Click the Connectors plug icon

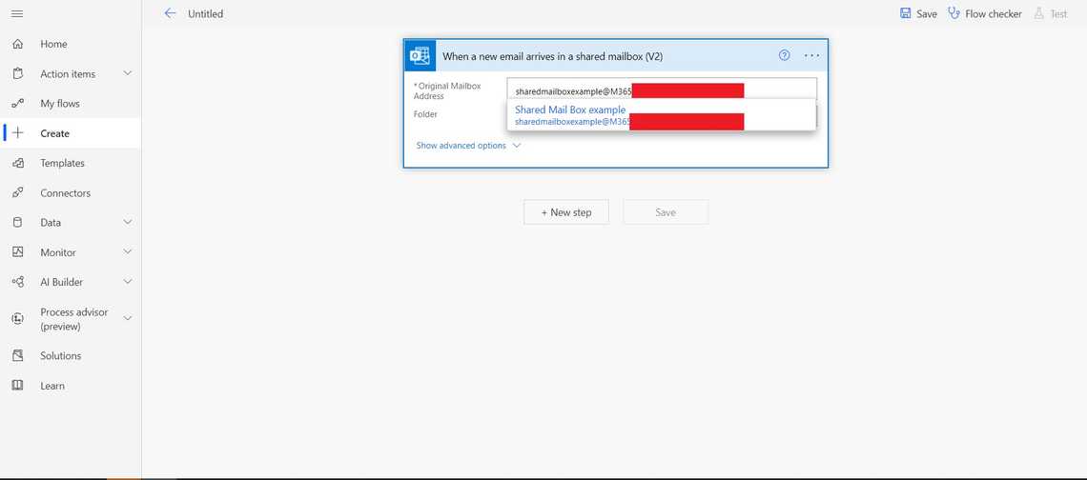[x=18, y=192]
